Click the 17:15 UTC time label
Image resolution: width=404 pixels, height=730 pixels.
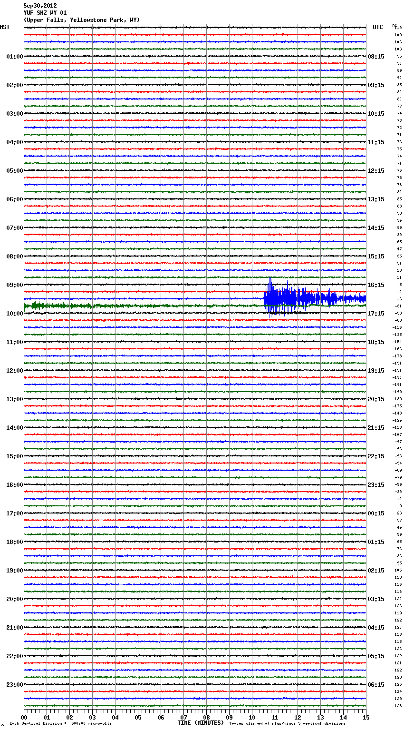[376, 314]
